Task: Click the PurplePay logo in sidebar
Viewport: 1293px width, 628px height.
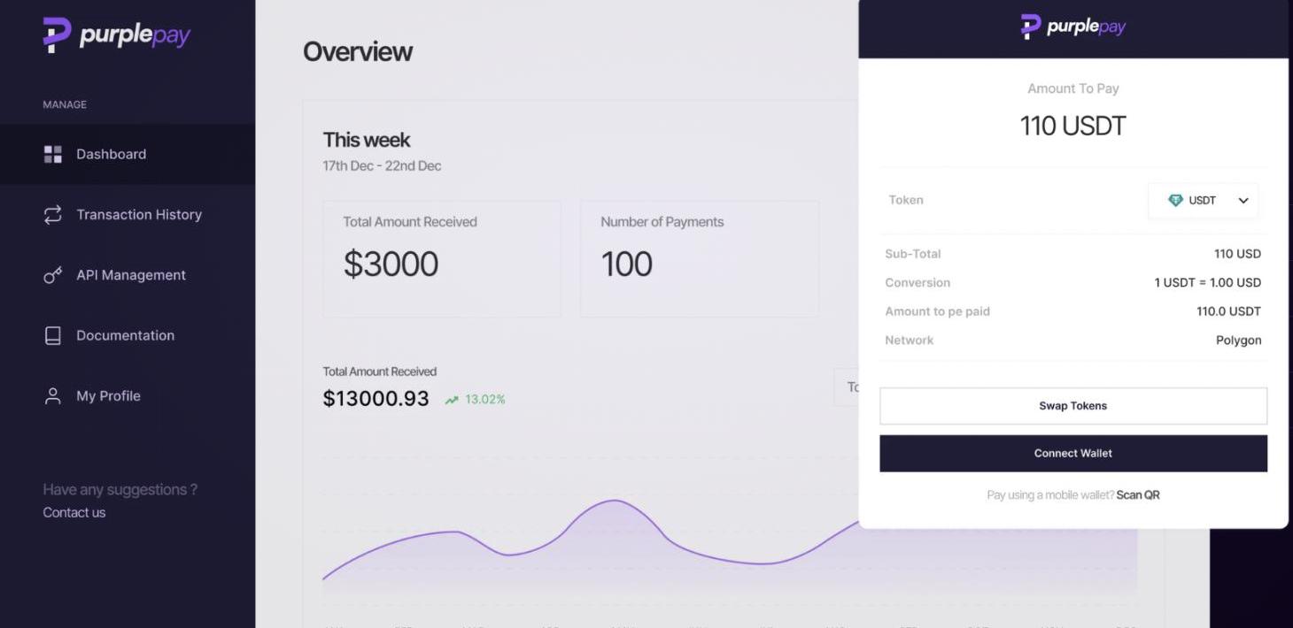Action: pos(116,34)
